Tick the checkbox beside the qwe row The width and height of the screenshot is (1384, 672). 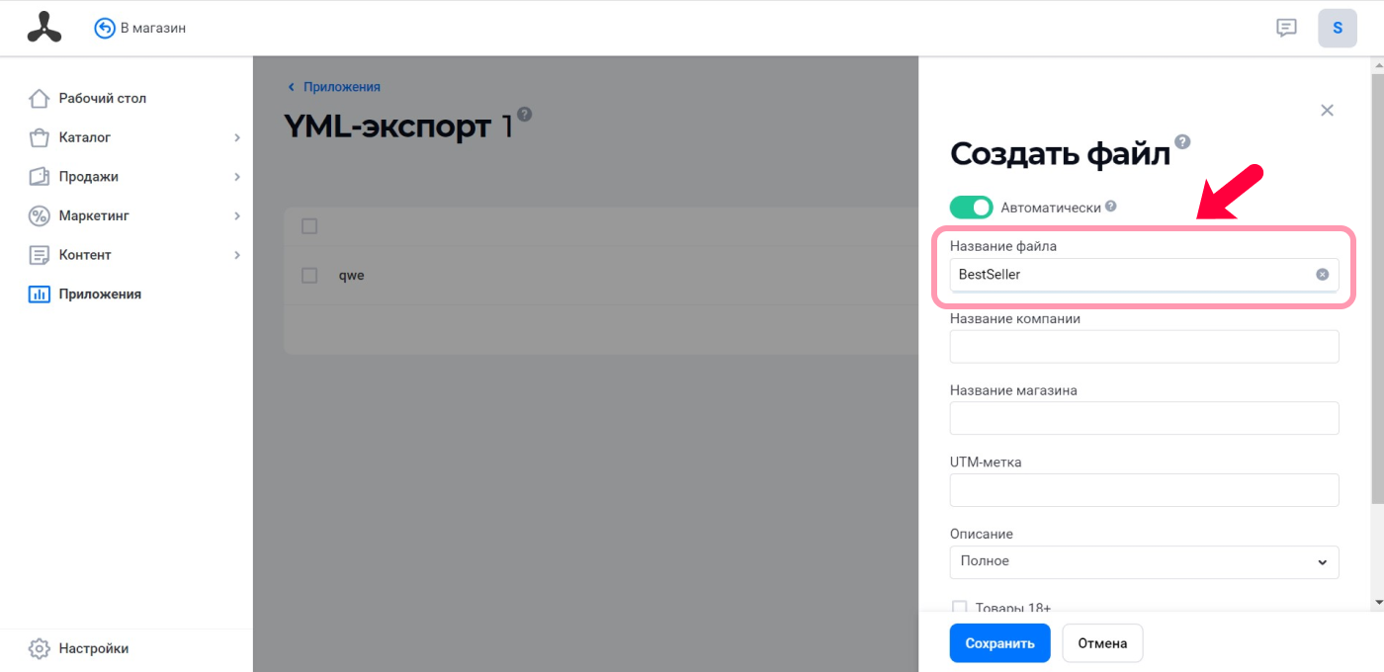pyautogui.click(x=309, y=276)
